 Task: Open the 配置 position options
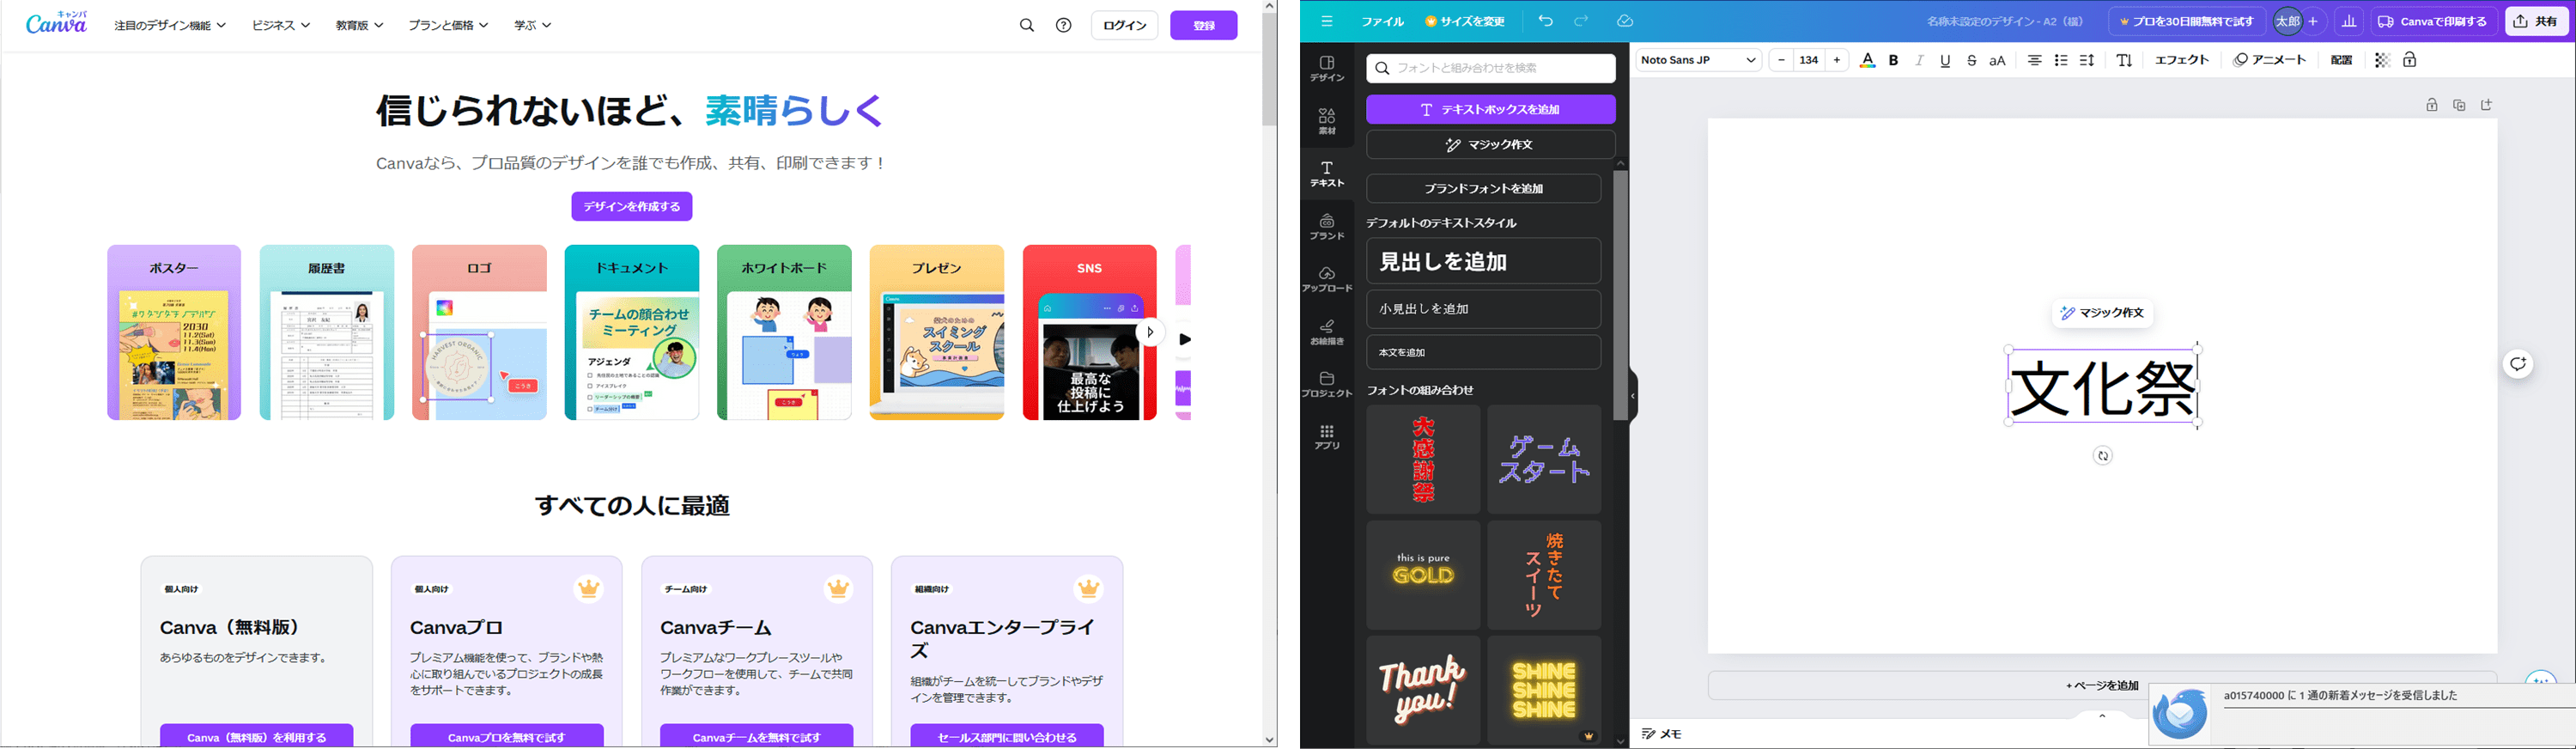click(2341, 60)
